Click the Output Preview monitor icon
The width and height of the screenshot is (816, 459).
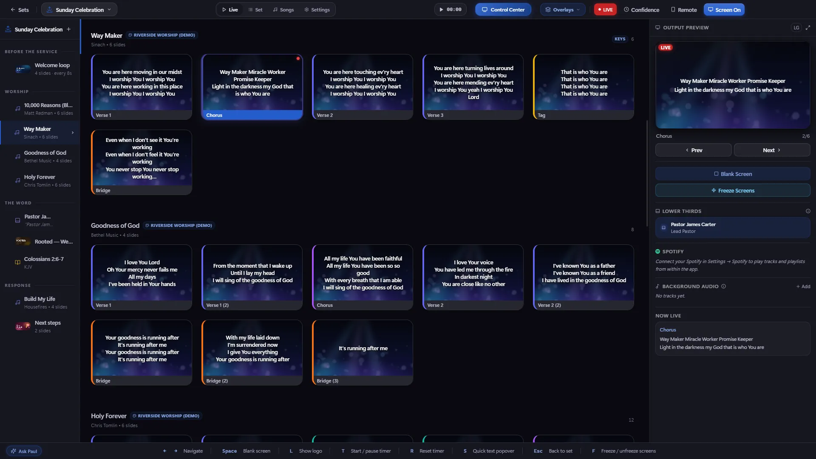[658, 28]
